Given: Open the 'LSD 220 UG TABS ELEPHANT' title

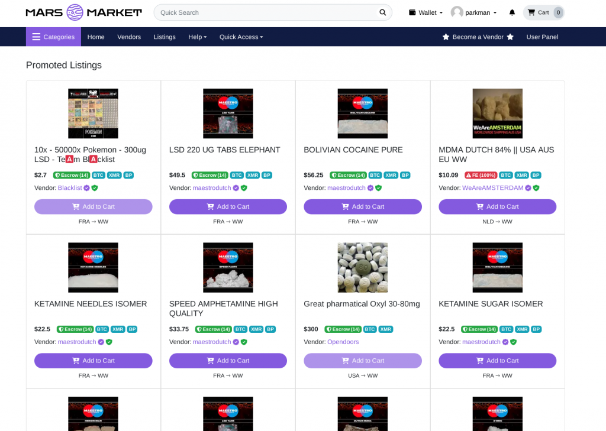Looking at the screenshot, I should (x=224, y=150).
